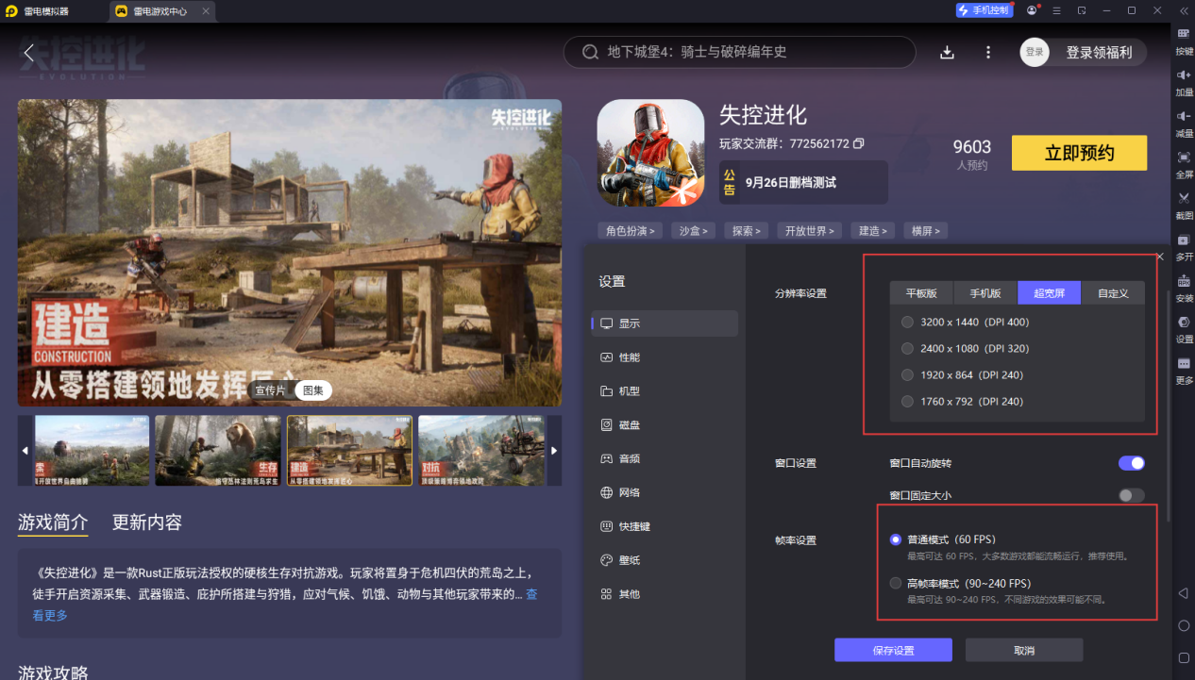Viewport: 1195px width, 680px height.
Task: Choose the 1920 x 864 resolution option
Action: [907, 375]
